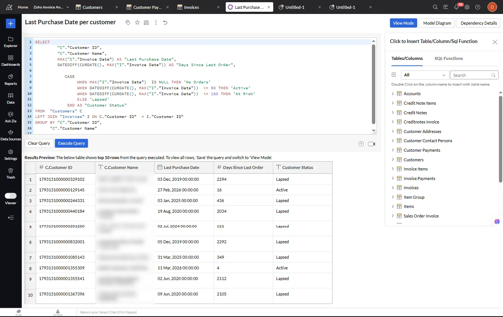Switch to View Mode
This screenshot has width=503, height=317.
point(404,23)
